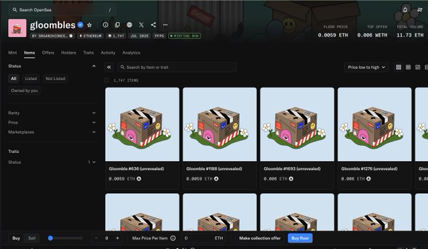Favorite the gloombles collection with the star icon
This screenshot has width=428, height=249.
[x=89, y=25]
